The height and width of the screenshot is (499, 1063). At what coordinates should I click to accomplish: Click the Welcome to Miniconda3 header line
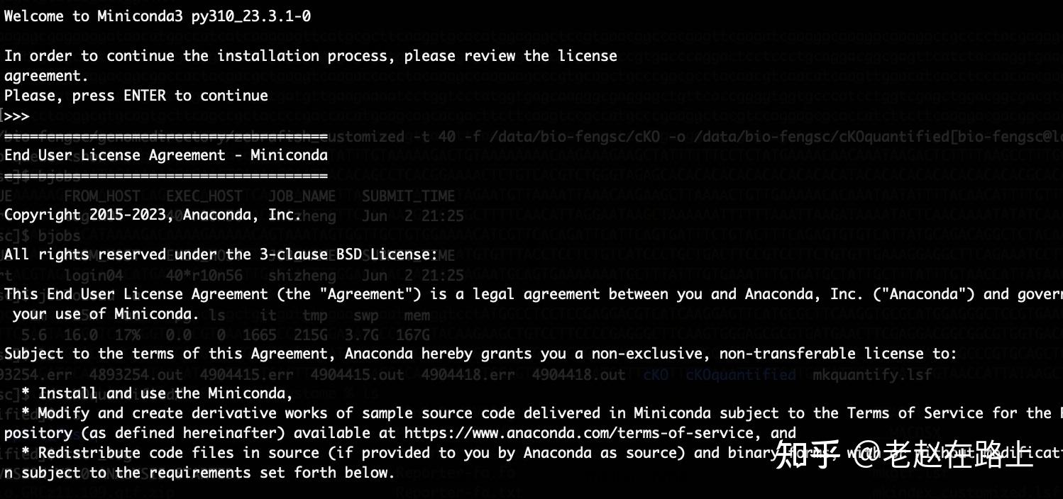[x=158, y=16]
